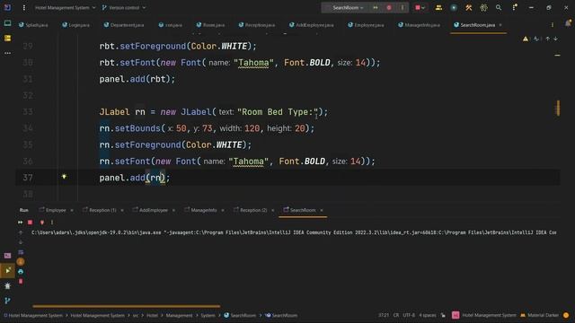575x323 pixels.
Task: Open 4 spaces indent selector
Action: click(428, 315)
